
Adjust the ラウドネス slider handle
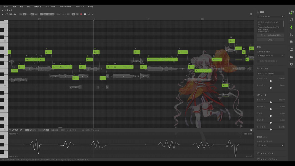[271, 102]
